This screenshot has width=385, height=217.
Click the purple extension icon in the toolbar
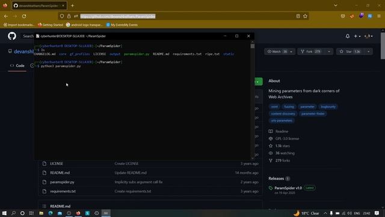pyautogui.click(x=361, y=16)
